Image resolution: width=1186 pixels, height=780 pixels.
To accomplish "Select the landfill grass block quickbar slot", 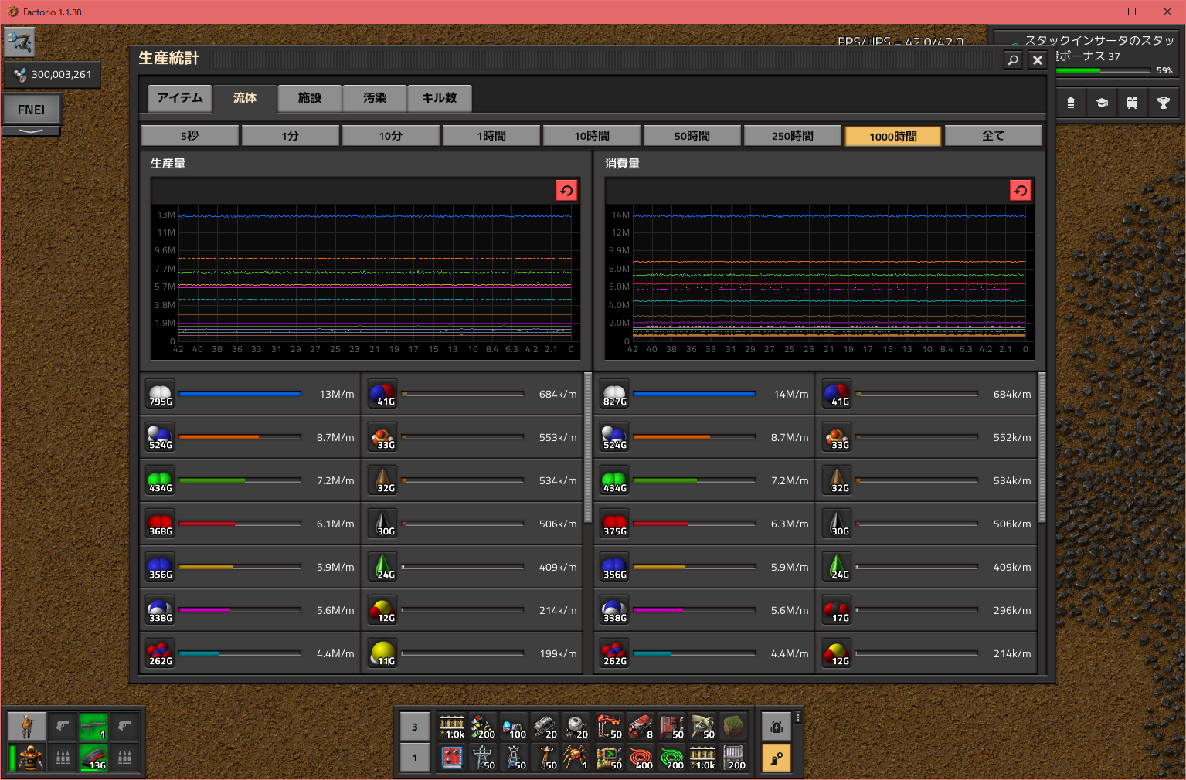I will pos(733,727).
